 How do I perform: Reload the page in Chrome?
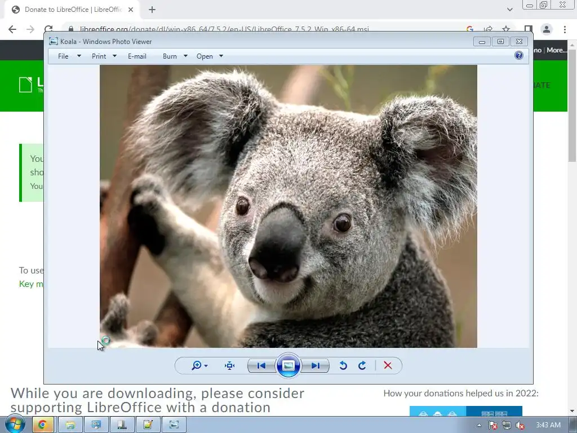coord(48,29)
